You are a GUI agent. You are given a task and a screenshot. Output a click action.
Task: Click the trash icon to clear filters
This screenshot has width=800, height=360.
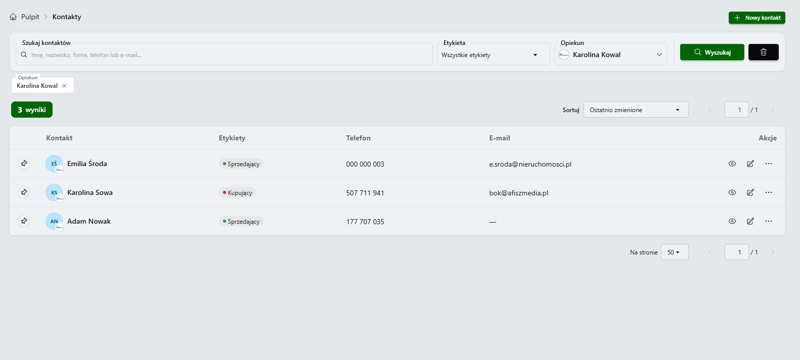764,52
